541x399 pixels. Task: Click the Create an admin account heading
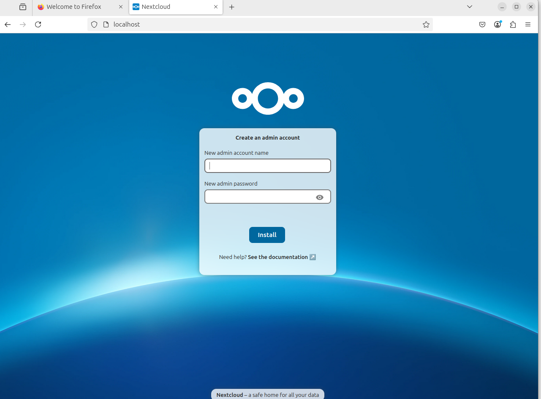point(268,137)
